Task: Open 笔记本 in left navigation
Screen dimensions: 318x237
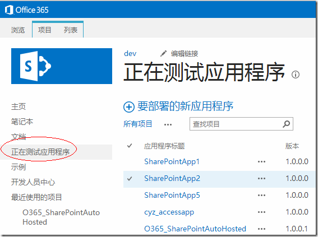Action: [22, 122]
